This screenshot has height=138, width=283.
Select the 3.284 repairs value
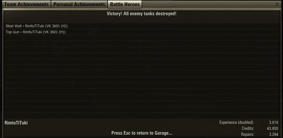[x=274, y=134]
